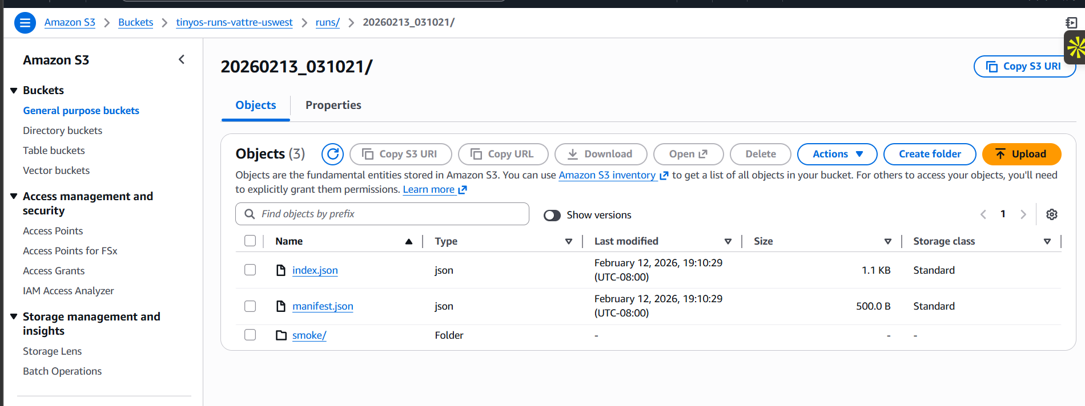
Task: Click the yellow asterisk extension icon
Action: point(1076,47)
